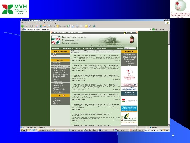Open the Fájl menu

point(22,23)
